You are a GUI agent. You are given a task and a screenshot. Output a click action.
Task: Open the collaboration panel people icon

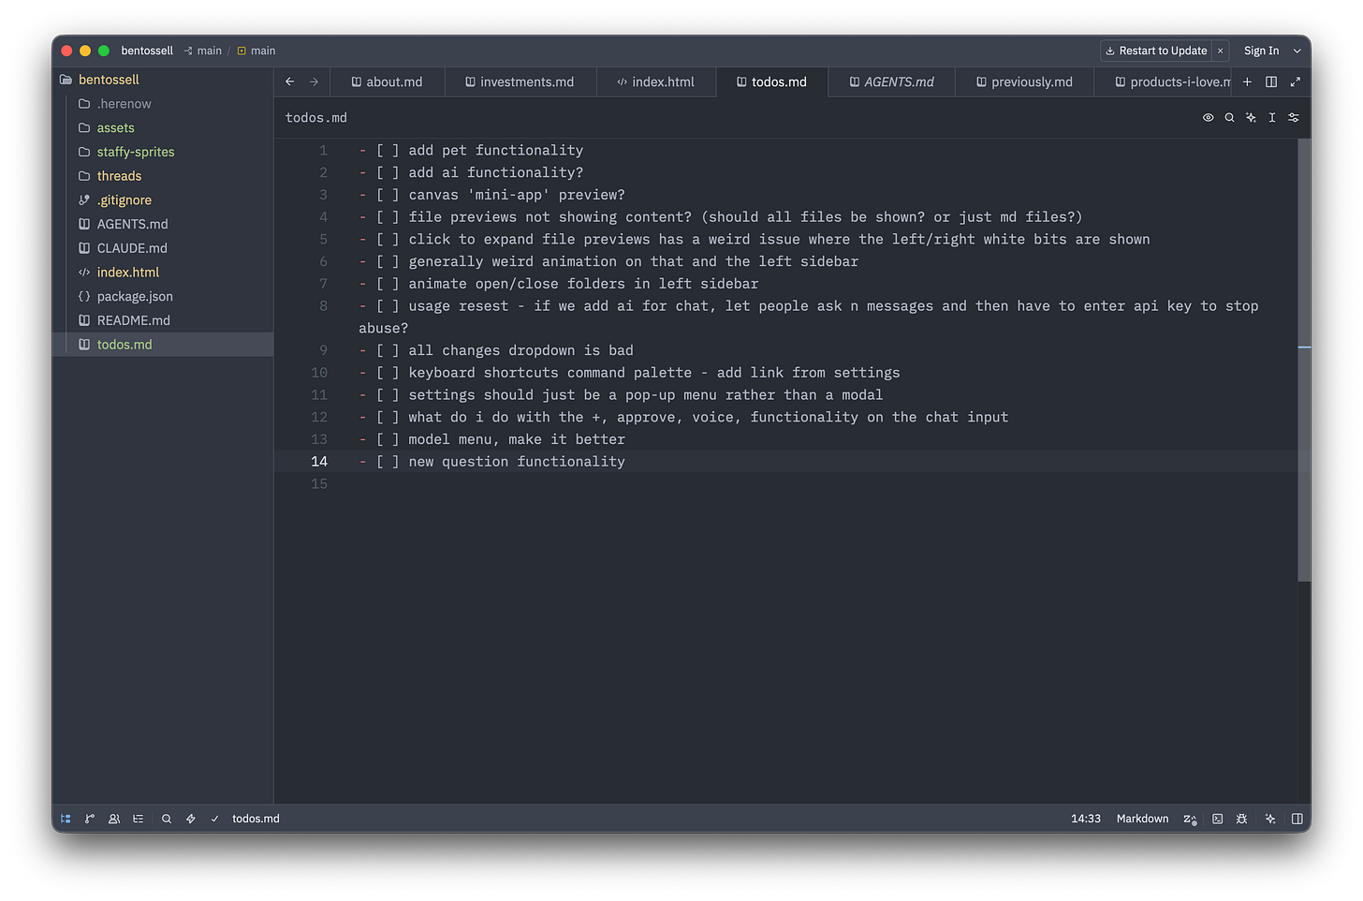(114, 819)
